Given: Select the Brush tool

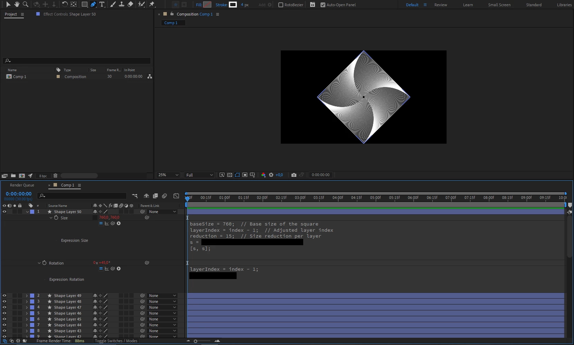Looking at the screenshot, I should 113,4.
